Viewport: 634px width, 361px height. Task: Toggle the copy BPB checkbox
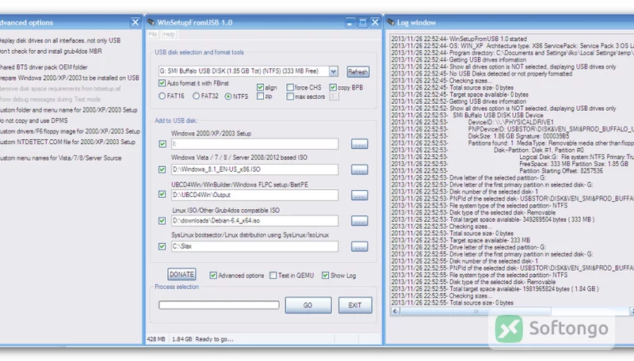pyautogui.click(x=333, y=87)
